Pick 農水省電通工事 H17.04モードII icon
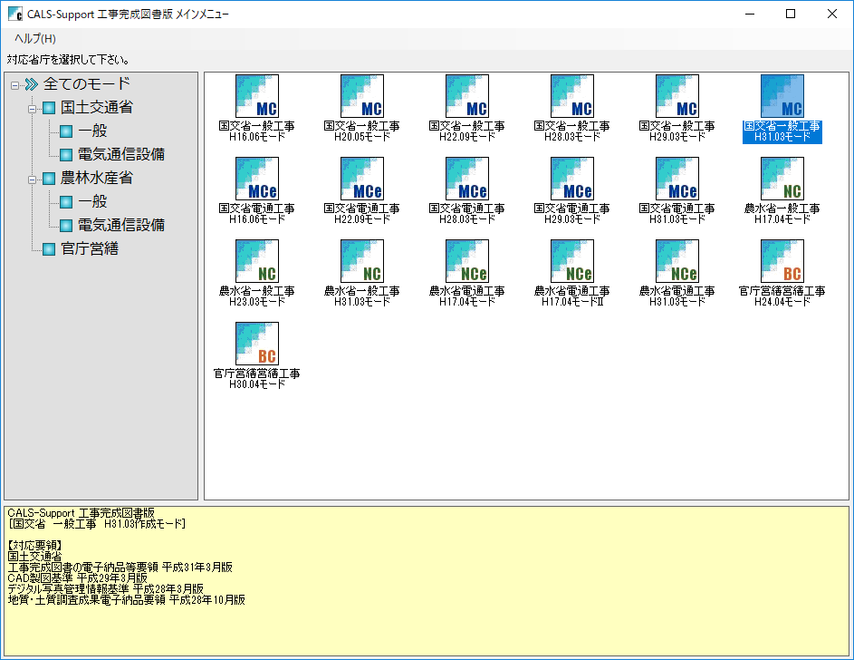 click(x=571, y=262)
